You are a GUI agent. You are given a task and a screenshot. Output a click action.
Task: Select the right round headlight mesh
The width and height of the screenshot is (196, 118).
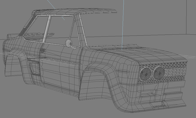(159, 73)
